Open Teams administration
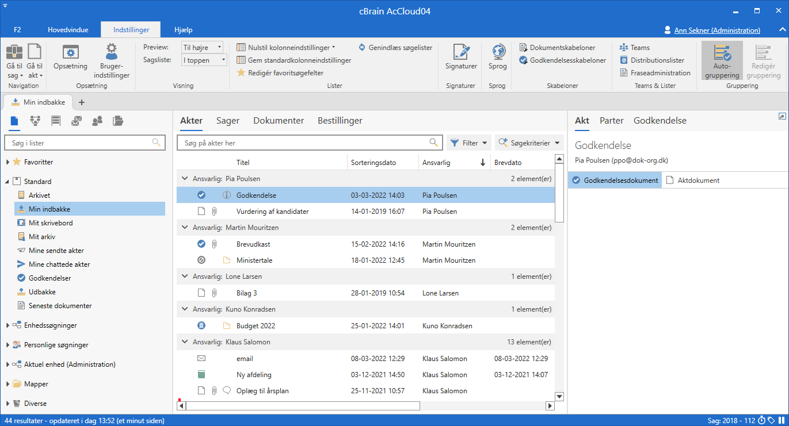The width and height of the screenshot is (789, 426). 635,48
